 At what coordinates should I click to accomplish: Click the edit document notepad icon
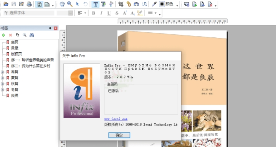21,4
